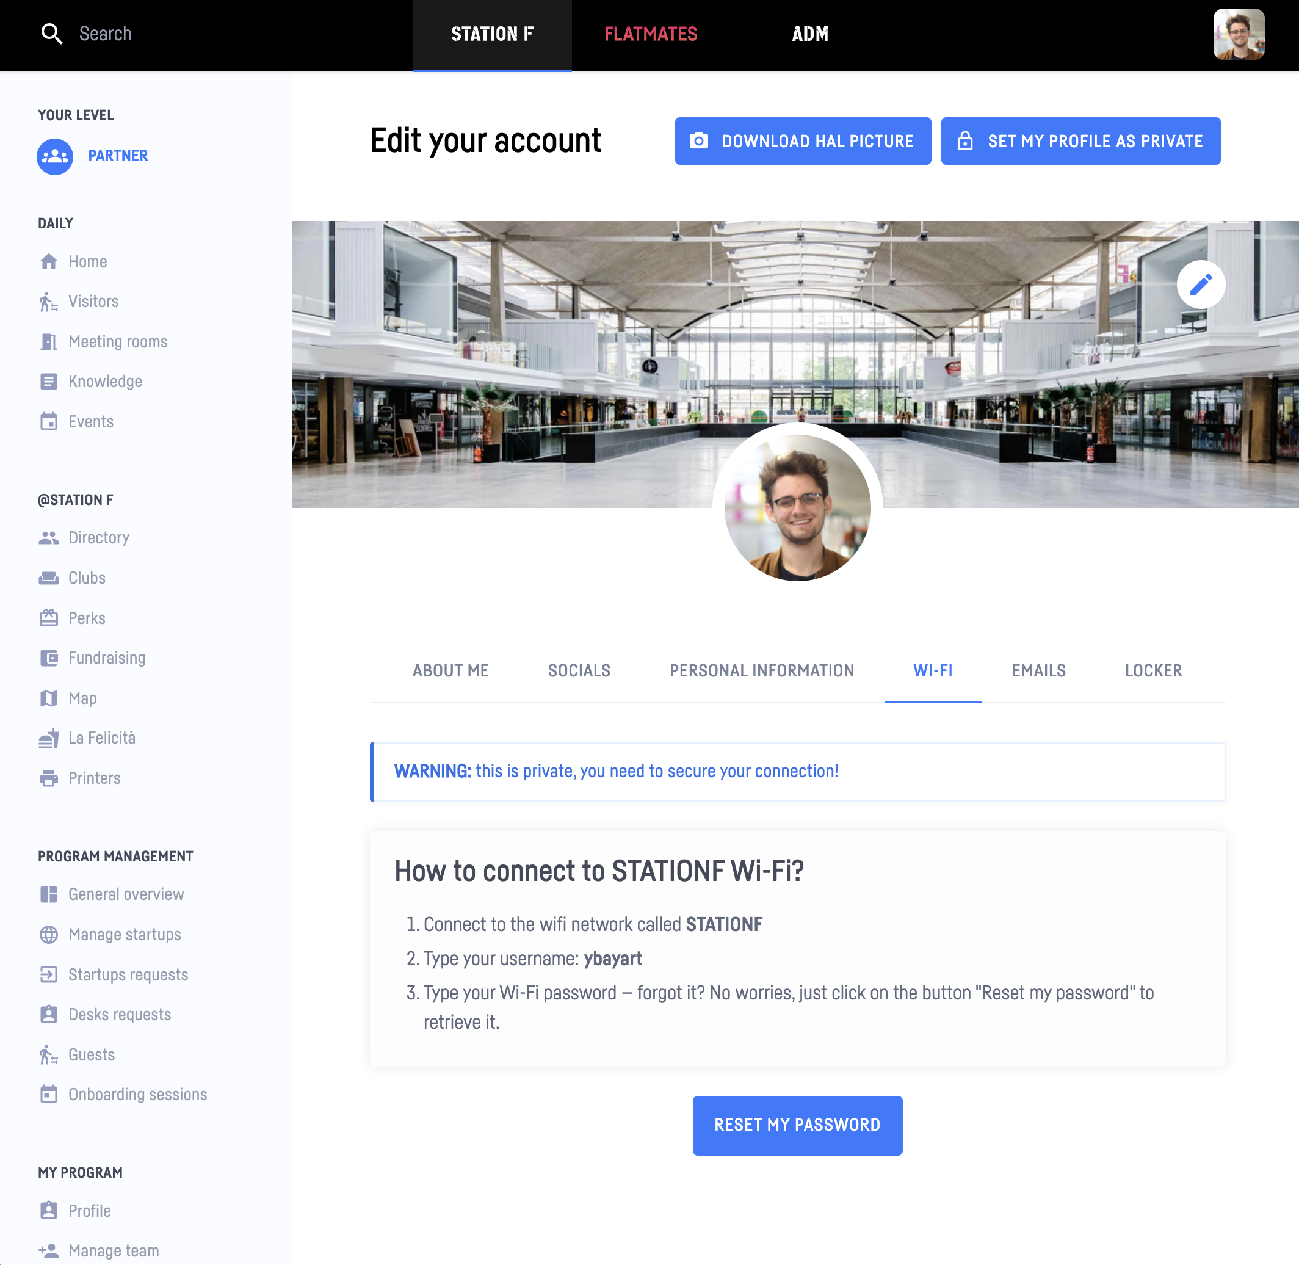
Task: Click the Fundraising wallet icon
Action: (48, 658)
